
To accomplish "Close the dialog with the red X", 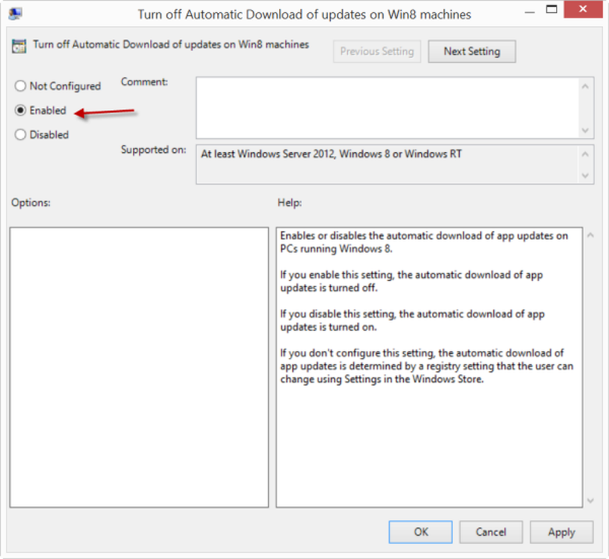I will (x=583, y=9).
